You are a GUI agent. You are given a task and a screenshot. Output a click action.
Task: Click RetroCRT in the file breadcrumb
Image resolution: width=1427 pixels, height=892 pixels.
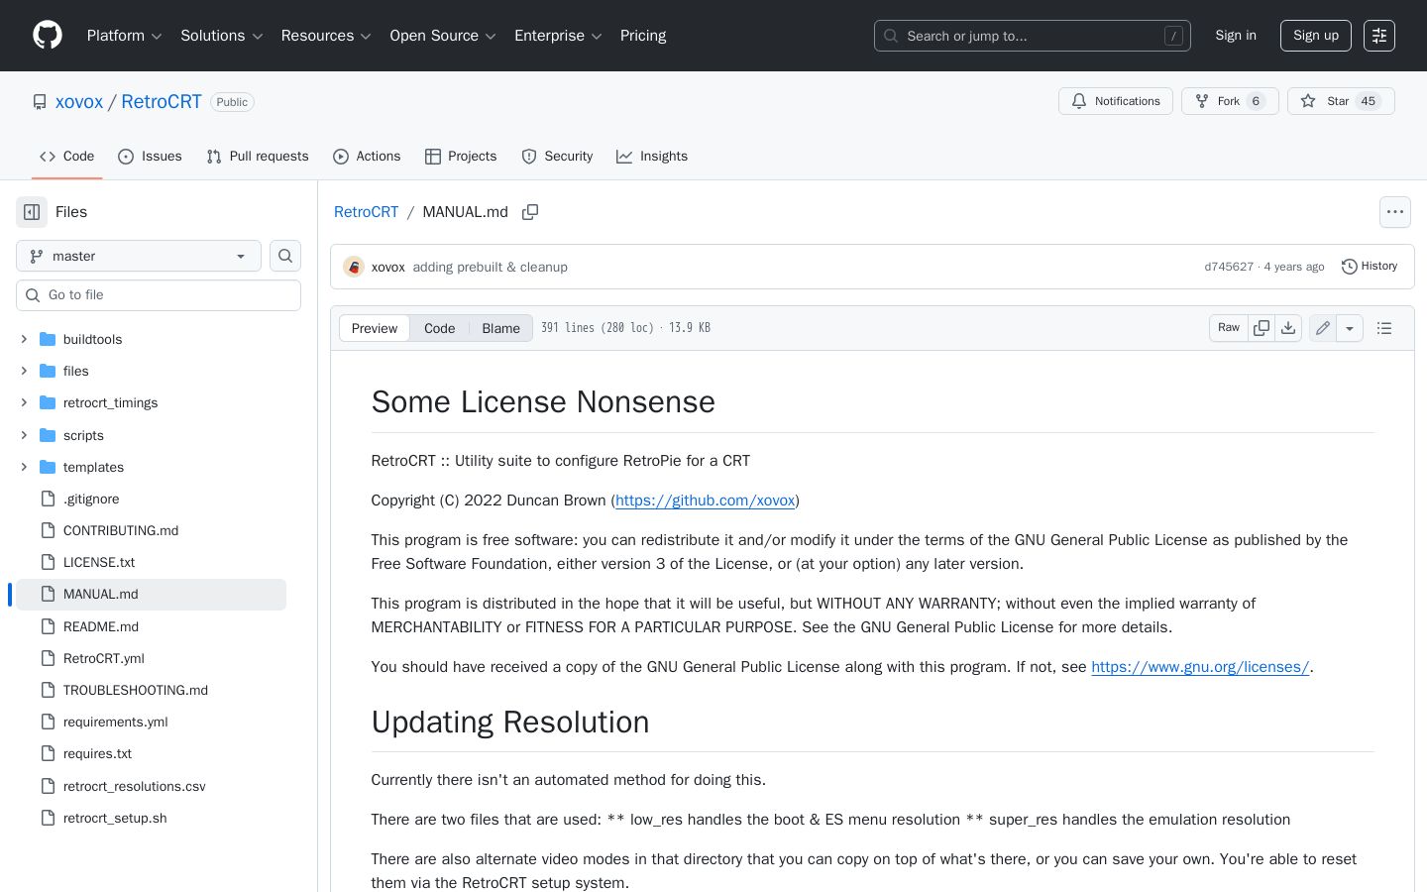point(366,212)
